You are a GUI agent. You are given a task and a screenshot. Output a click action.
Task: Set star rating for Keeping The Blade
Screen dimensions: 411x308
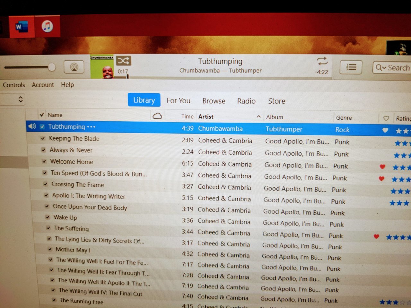[402, 143]
